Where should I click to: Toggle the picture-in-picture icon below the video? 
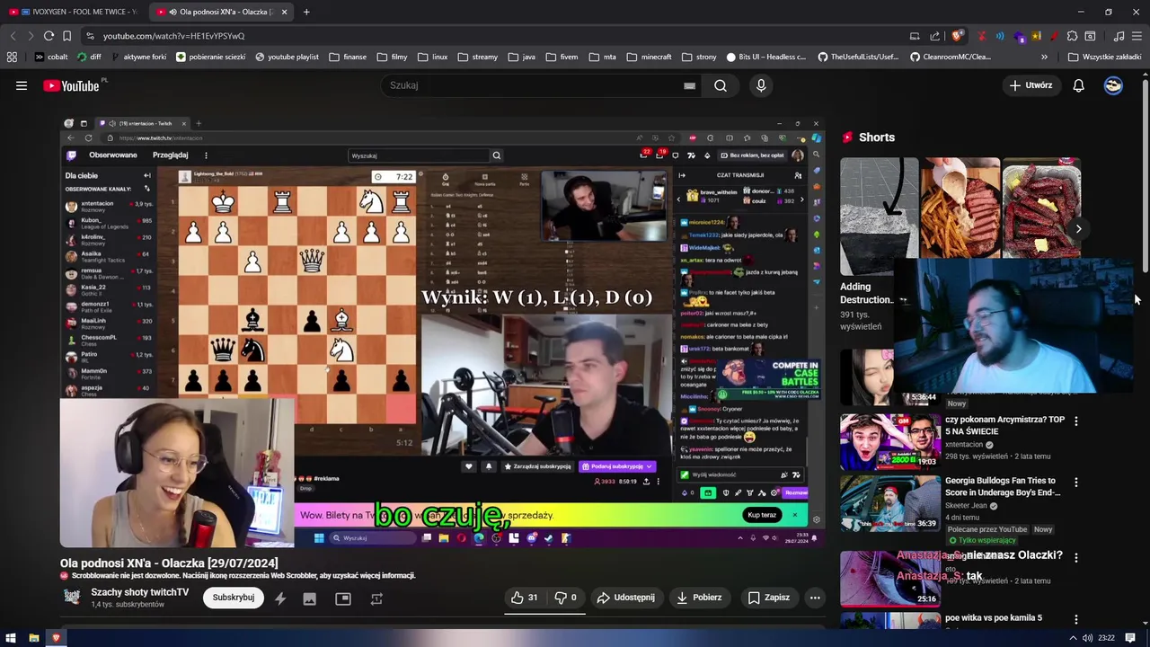(x=343, y=598)
